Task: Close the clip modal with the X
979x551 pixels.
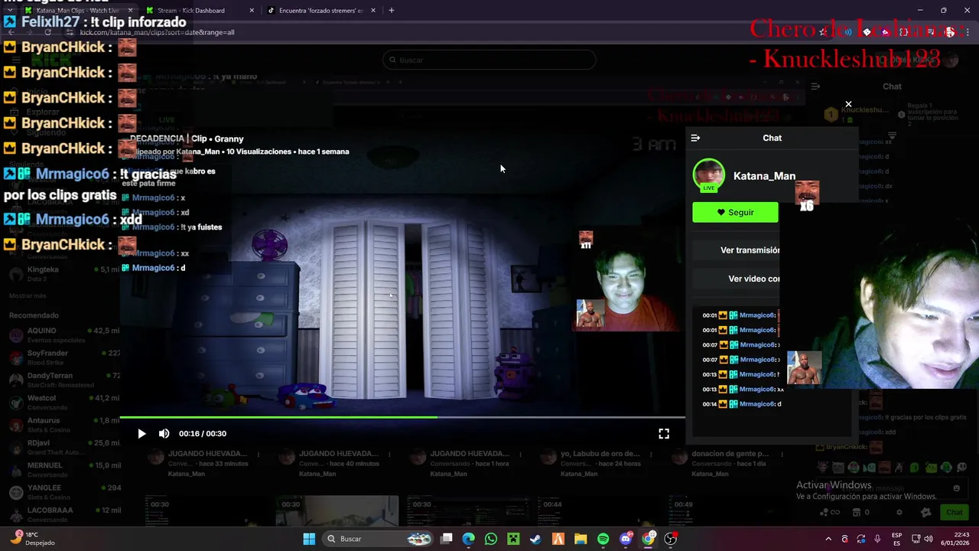Action: pyautogui.click(x=848, y=104)
